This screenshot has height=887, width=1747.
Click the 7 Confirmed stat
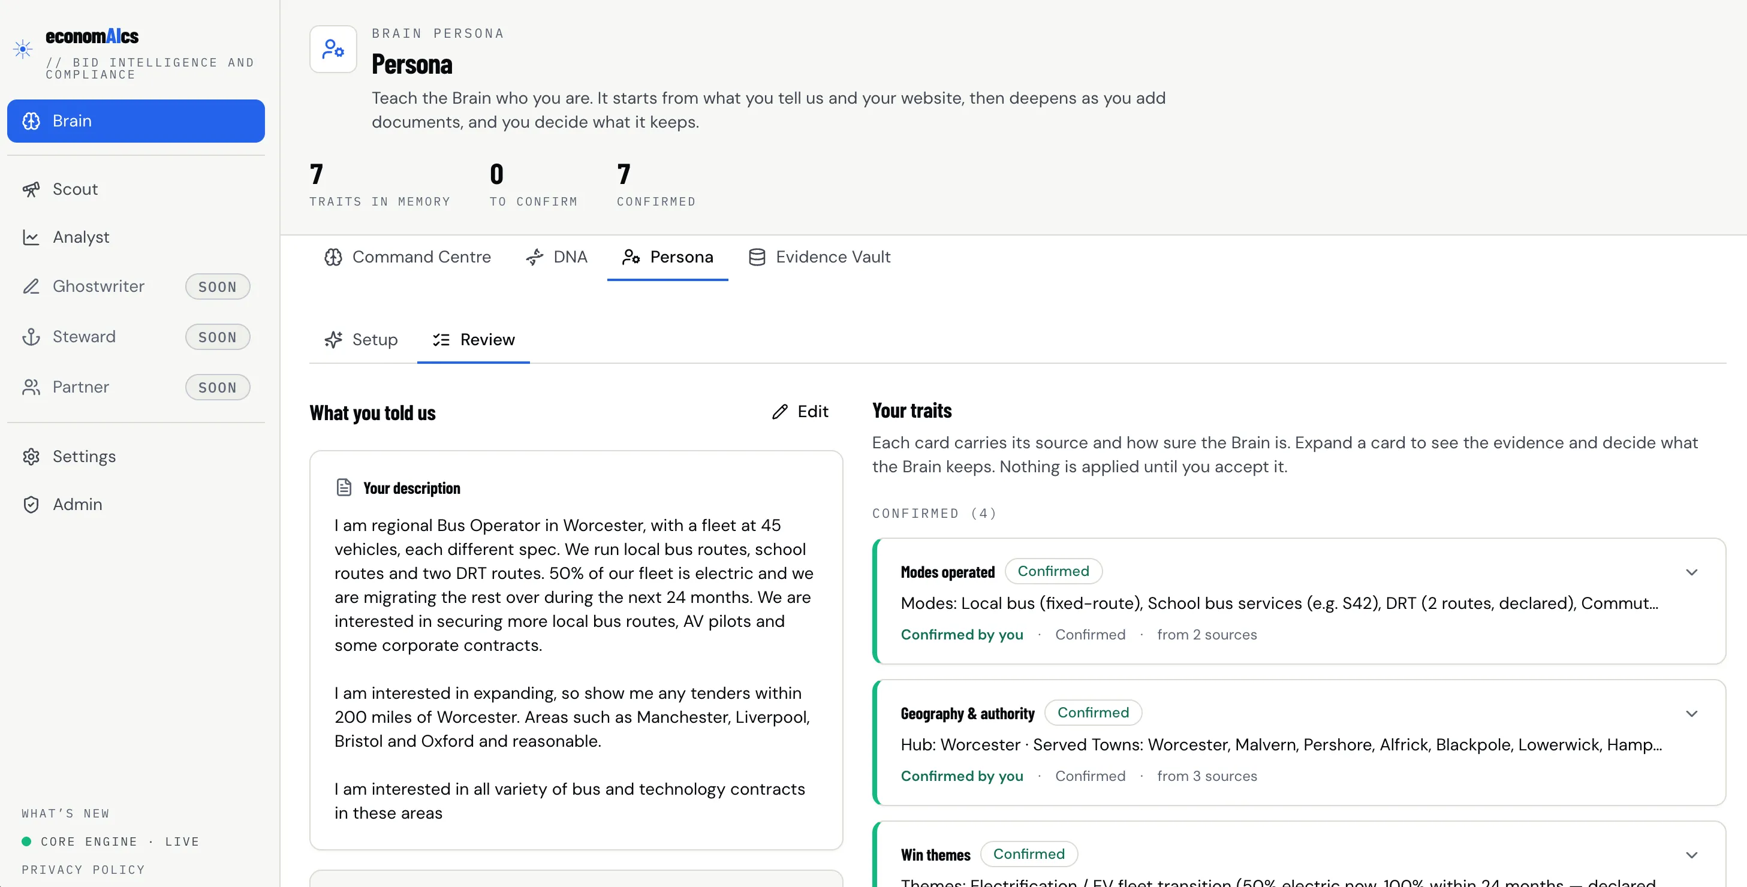click(x=656, y=185)
